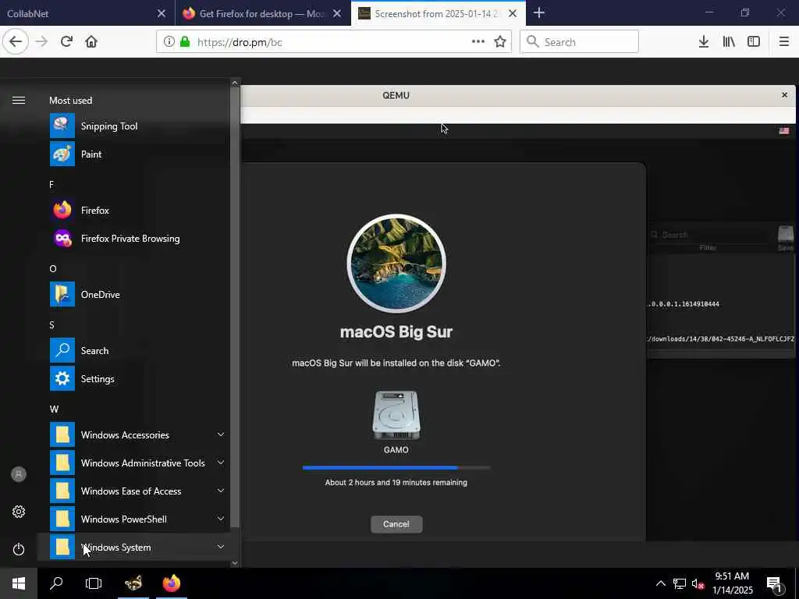Open the Settings gear in Start sidebar

[19, 512]
